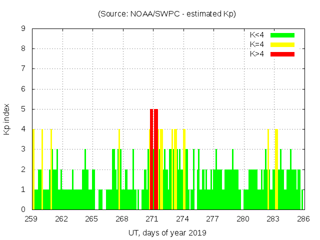The image size is (320, 240).
Task: Click the y-axis tick label 5
Action: pos(23,109)
